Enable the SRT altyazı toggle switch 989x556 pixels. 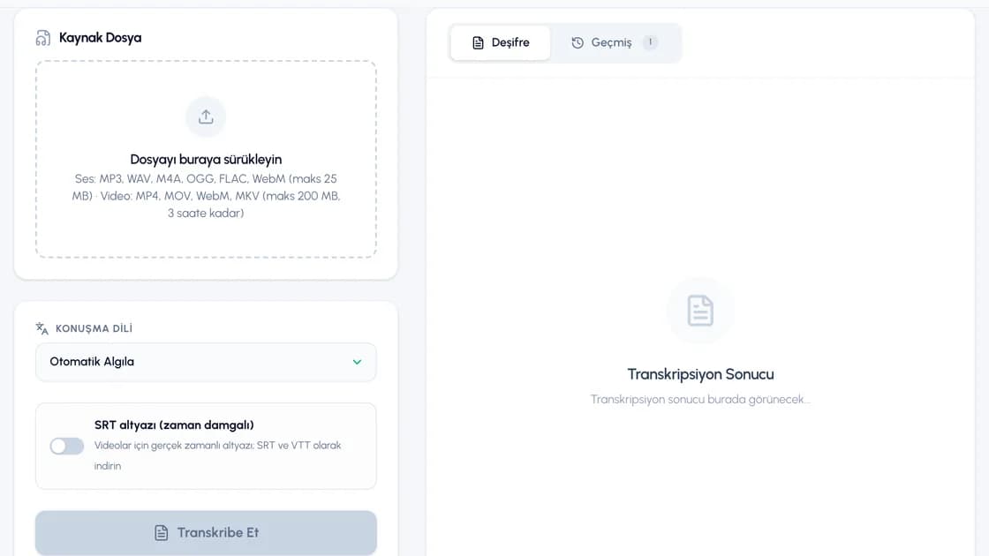pos(67,447)
